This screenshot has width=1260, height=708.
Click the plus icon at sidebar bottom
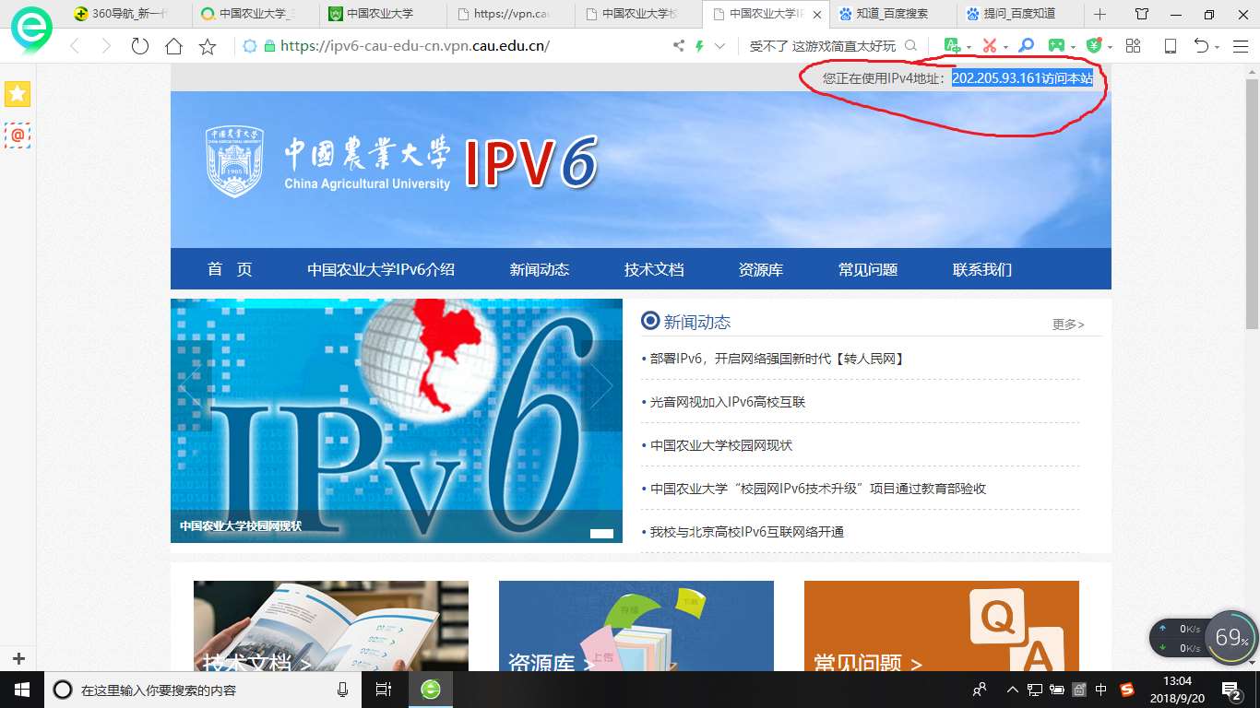(18, 658)
